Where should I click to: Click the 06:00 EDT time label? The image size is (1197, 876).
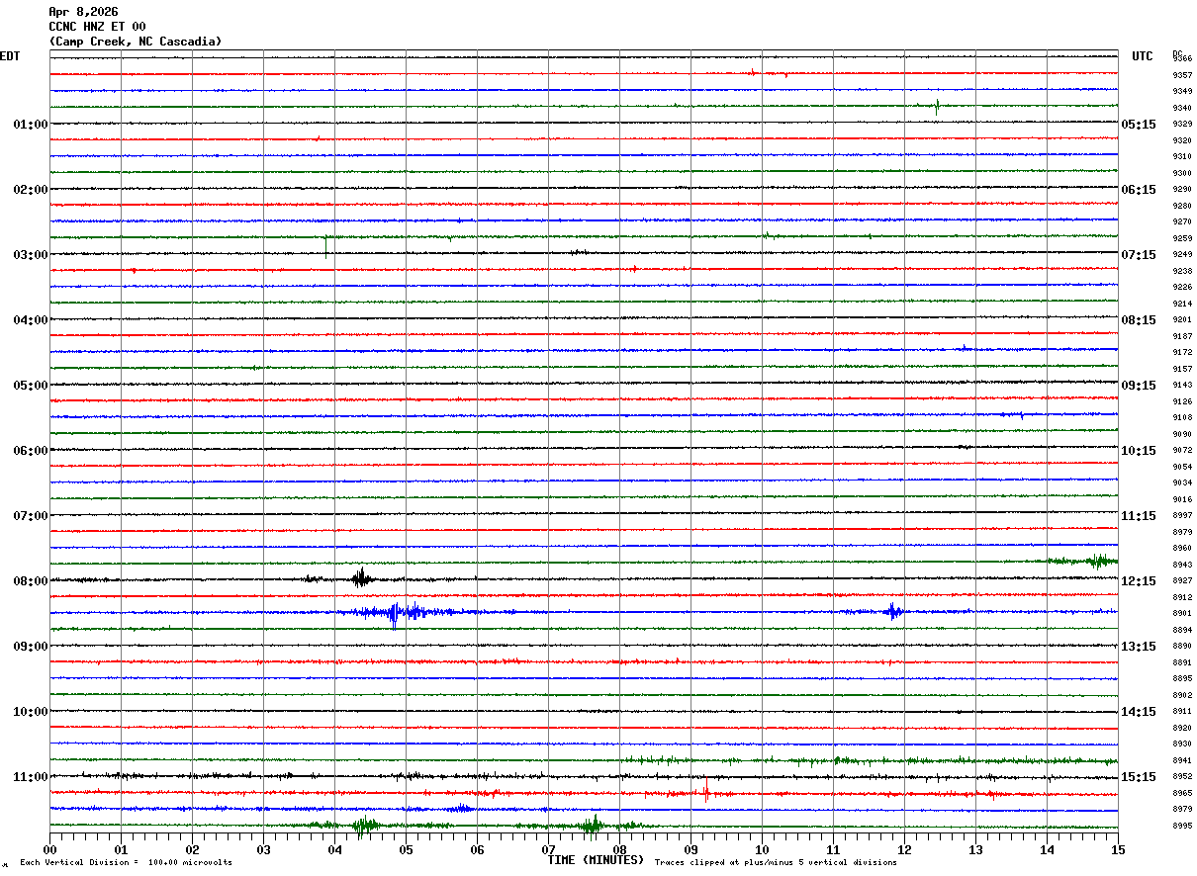pyautogui.click(x=31, y=451)
